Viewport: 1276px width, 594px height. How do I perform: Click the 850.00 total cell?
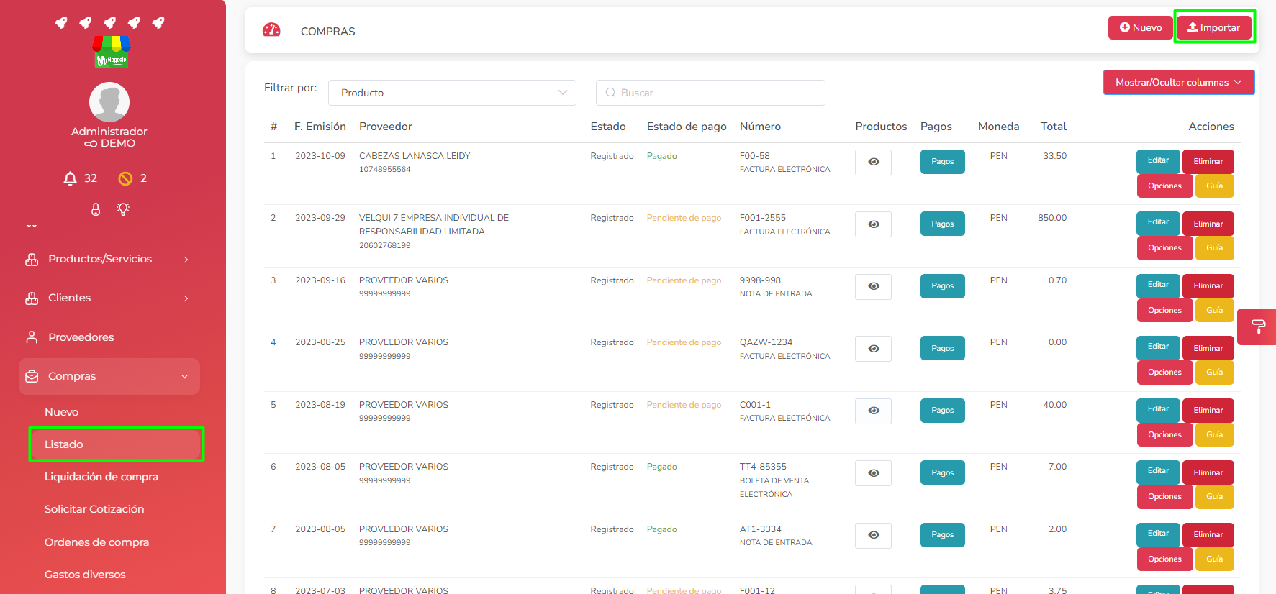pyautogui.click(x=1052, y=218)
